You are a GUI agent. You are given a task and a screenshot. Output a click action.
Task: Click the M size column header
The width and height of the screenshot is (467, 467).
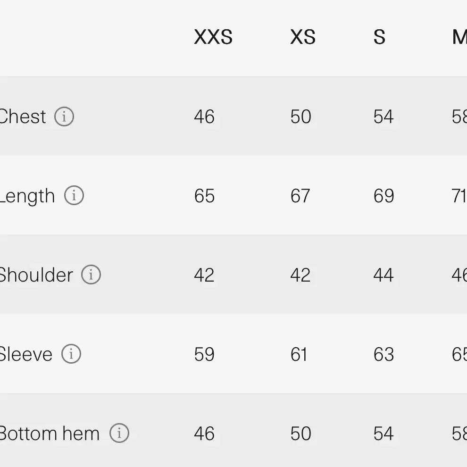click(x=459, y=37)
